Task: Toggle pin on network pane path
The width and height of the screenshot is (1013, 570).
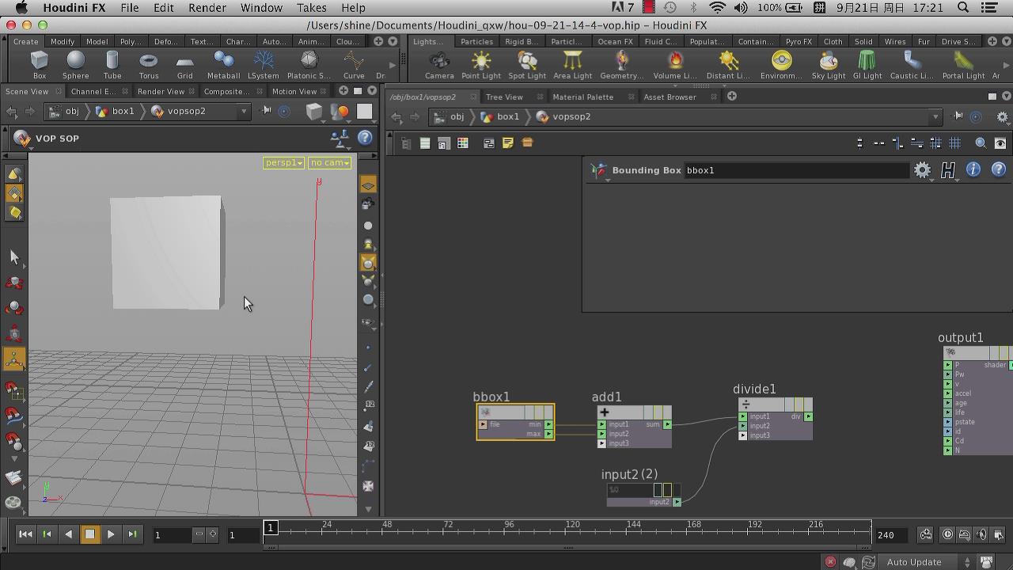Action: coord(958,116)
